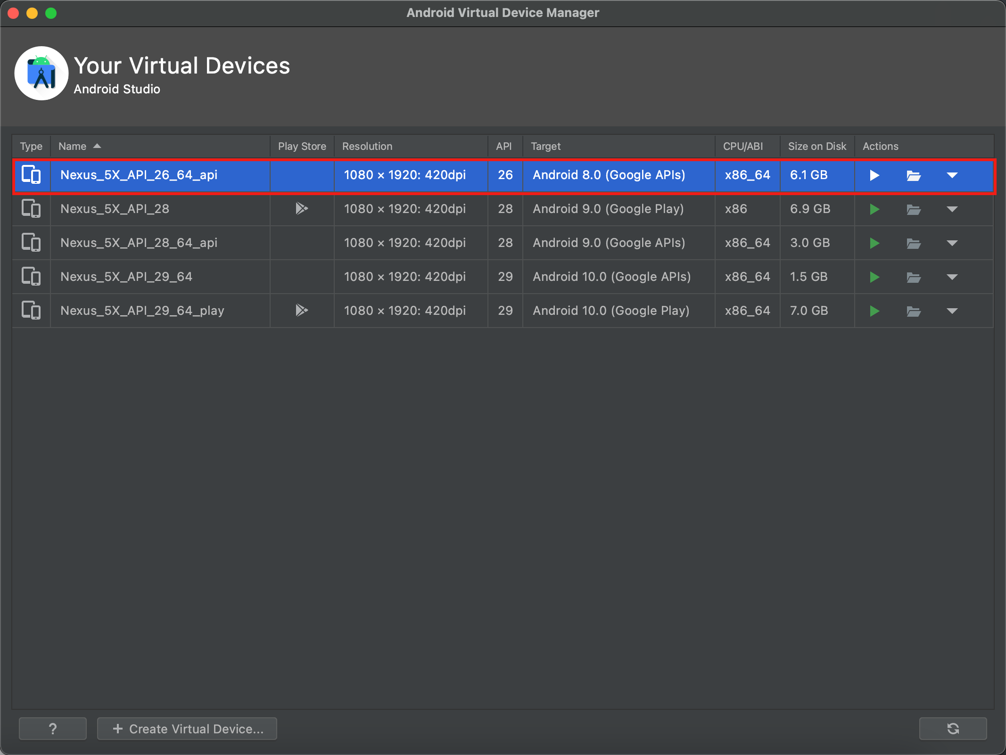Screen dimensions: 1006x755
Task: Launch the Nexus_5X_API_29_64 emulator
Action: 874,277
